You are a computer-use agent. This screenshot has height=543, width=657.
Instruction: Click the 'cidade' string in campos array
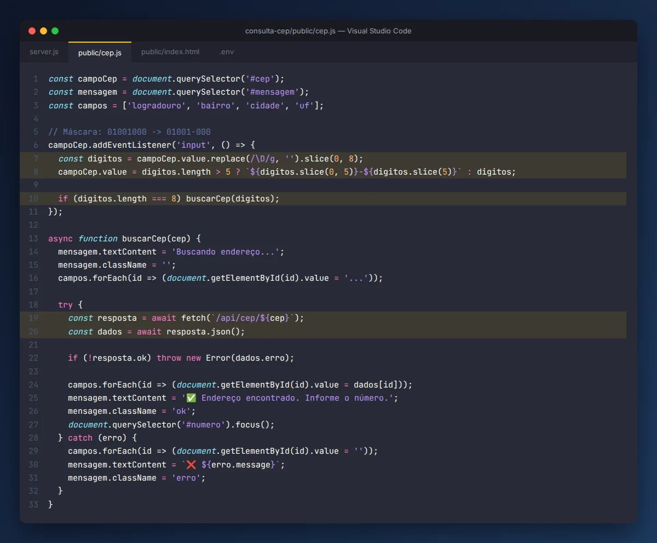pyautogui.click(x=266, y=106)
